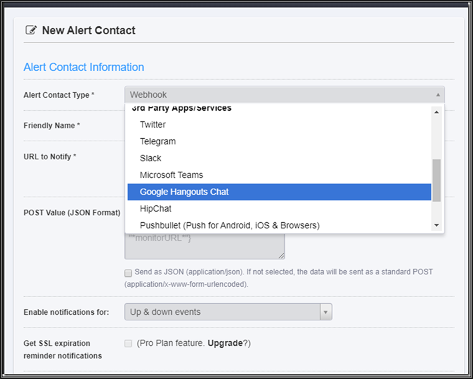Click the 3rd Party Apps/Services group header
Image resolution: width=473 pixels, height=379 pixels.
[x=182, y=108]
